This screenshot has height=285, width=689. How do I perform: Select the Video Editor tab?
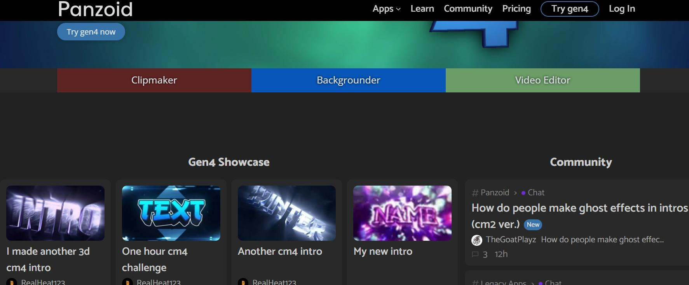tap(542, 80)
